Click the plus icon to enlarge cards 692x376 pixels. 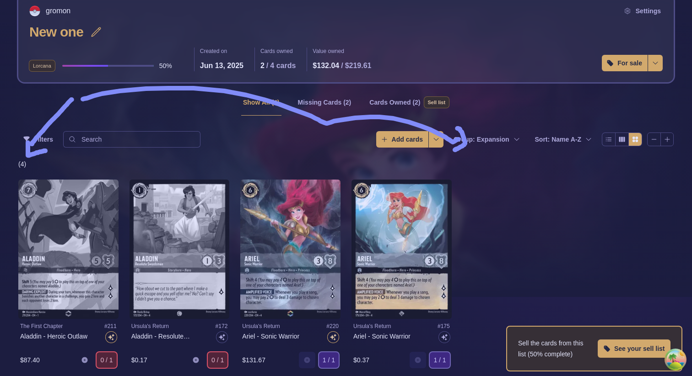coord(667,139)
